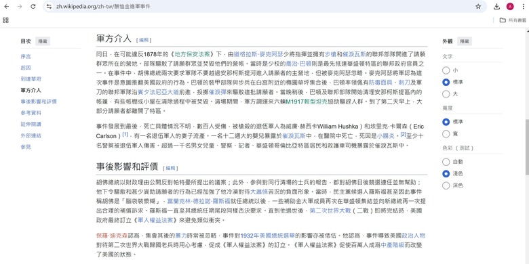Go to 起因 in the contents
The width and height of the screenshot is (529, 264).
click(26, 68)
